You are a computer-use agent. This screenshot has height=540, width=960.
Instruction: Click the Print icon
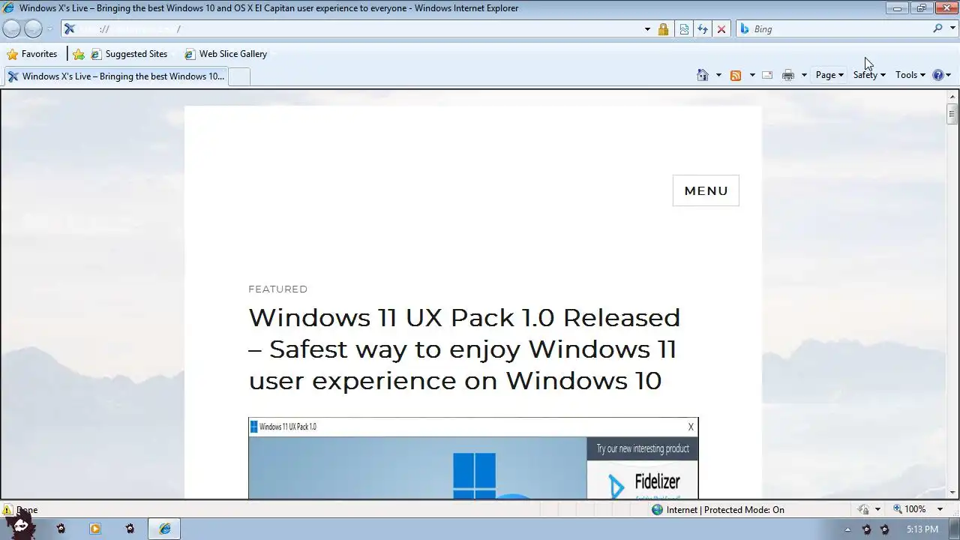[788, 75]
